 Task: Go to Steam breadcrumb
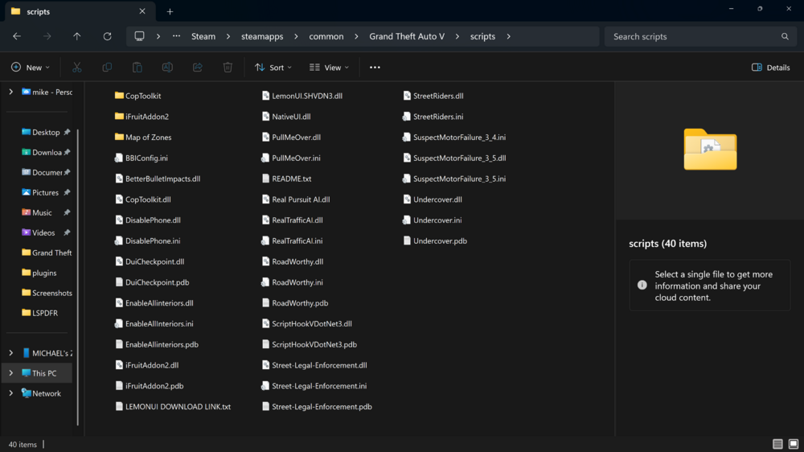click(203, 36)
